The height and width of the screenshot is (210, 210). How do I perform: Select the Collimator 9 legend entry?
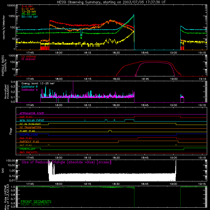click(x=29, y=90)
